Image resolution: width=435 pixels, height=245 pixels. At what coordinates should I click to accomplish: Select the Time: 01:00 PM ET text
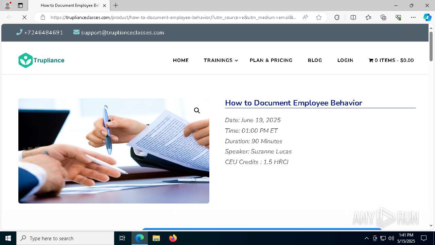(x=251, y=131)
